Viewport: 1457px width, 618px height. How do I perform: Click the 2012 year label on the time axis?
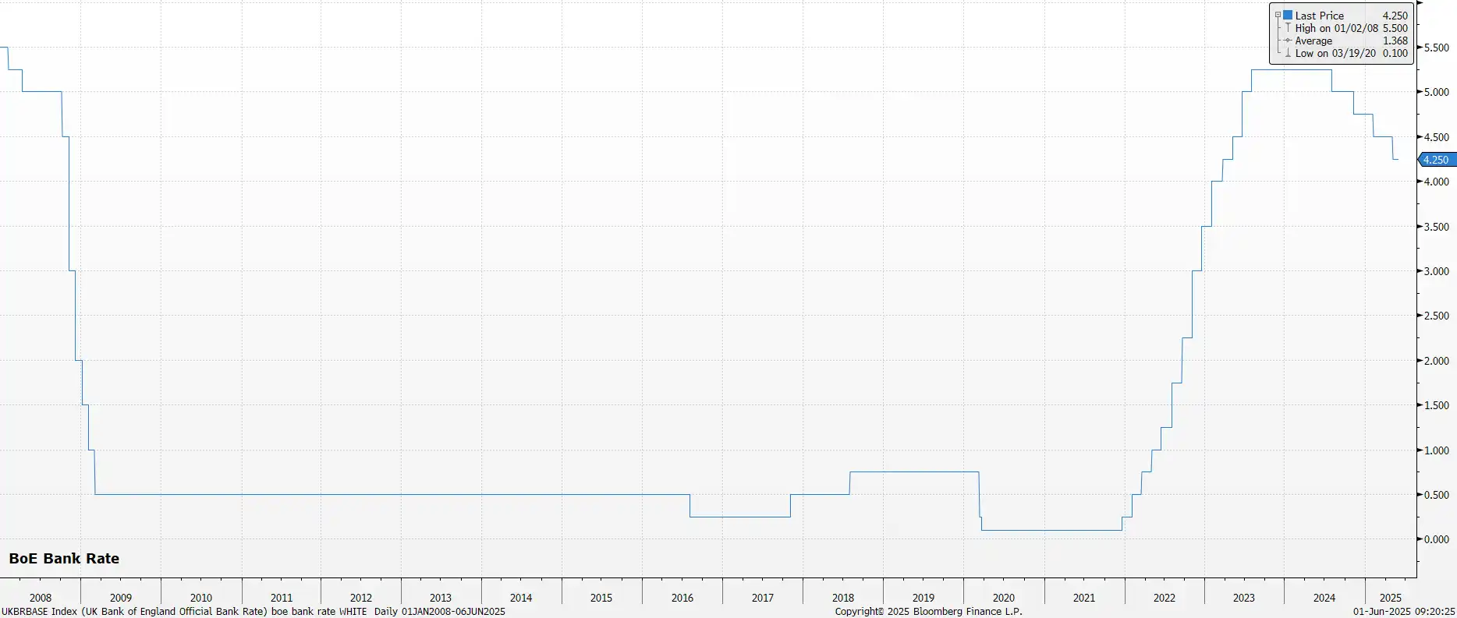tap(361, 598)
